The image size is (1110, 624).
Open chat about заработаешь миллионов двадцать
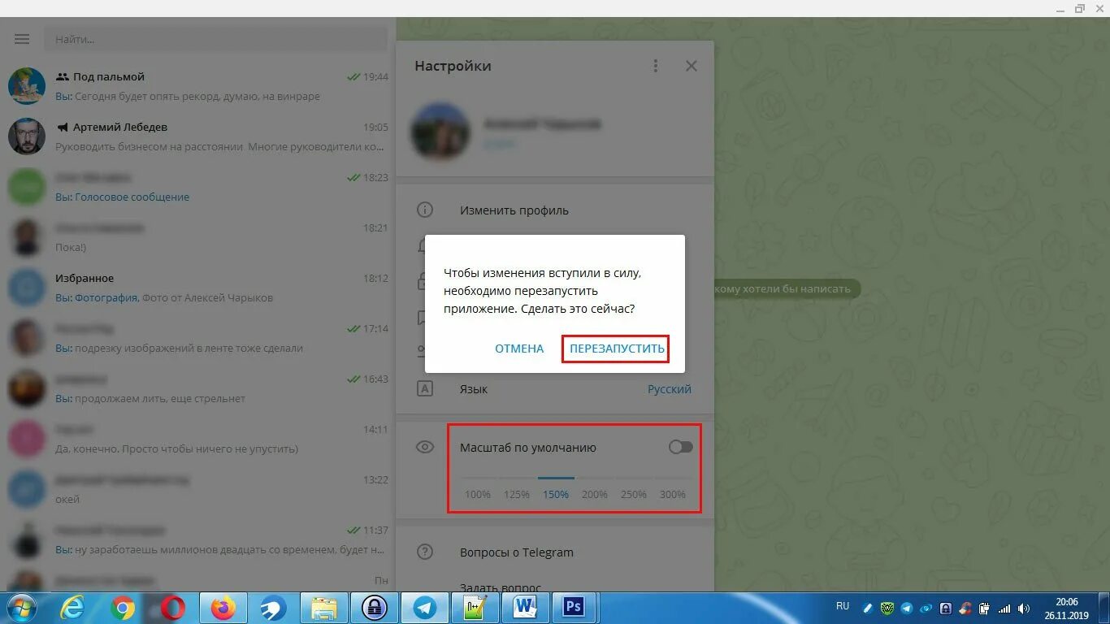(x=198, y=539)
